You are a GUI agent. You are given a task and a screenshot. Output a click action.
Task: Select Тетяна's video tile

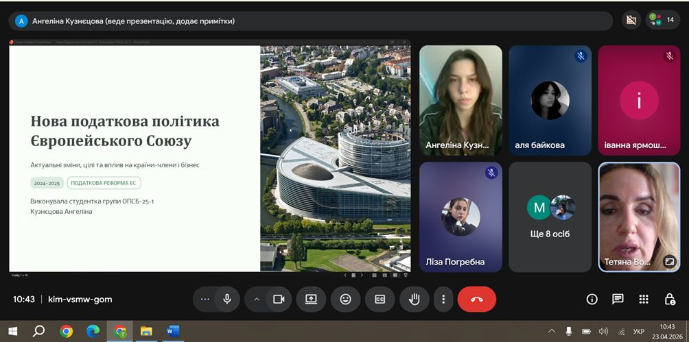coord(639,217)
